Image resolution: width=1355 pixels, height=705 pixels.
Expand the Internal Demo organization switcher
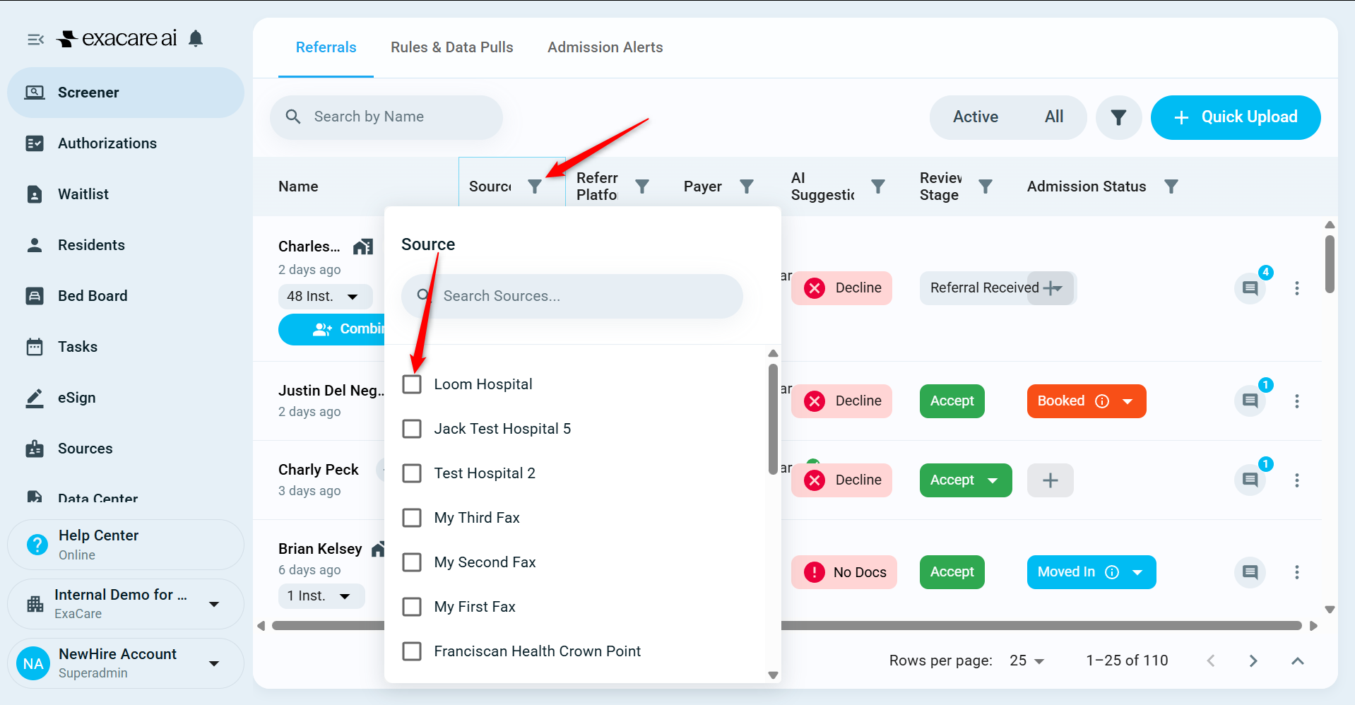coord(214,604)
